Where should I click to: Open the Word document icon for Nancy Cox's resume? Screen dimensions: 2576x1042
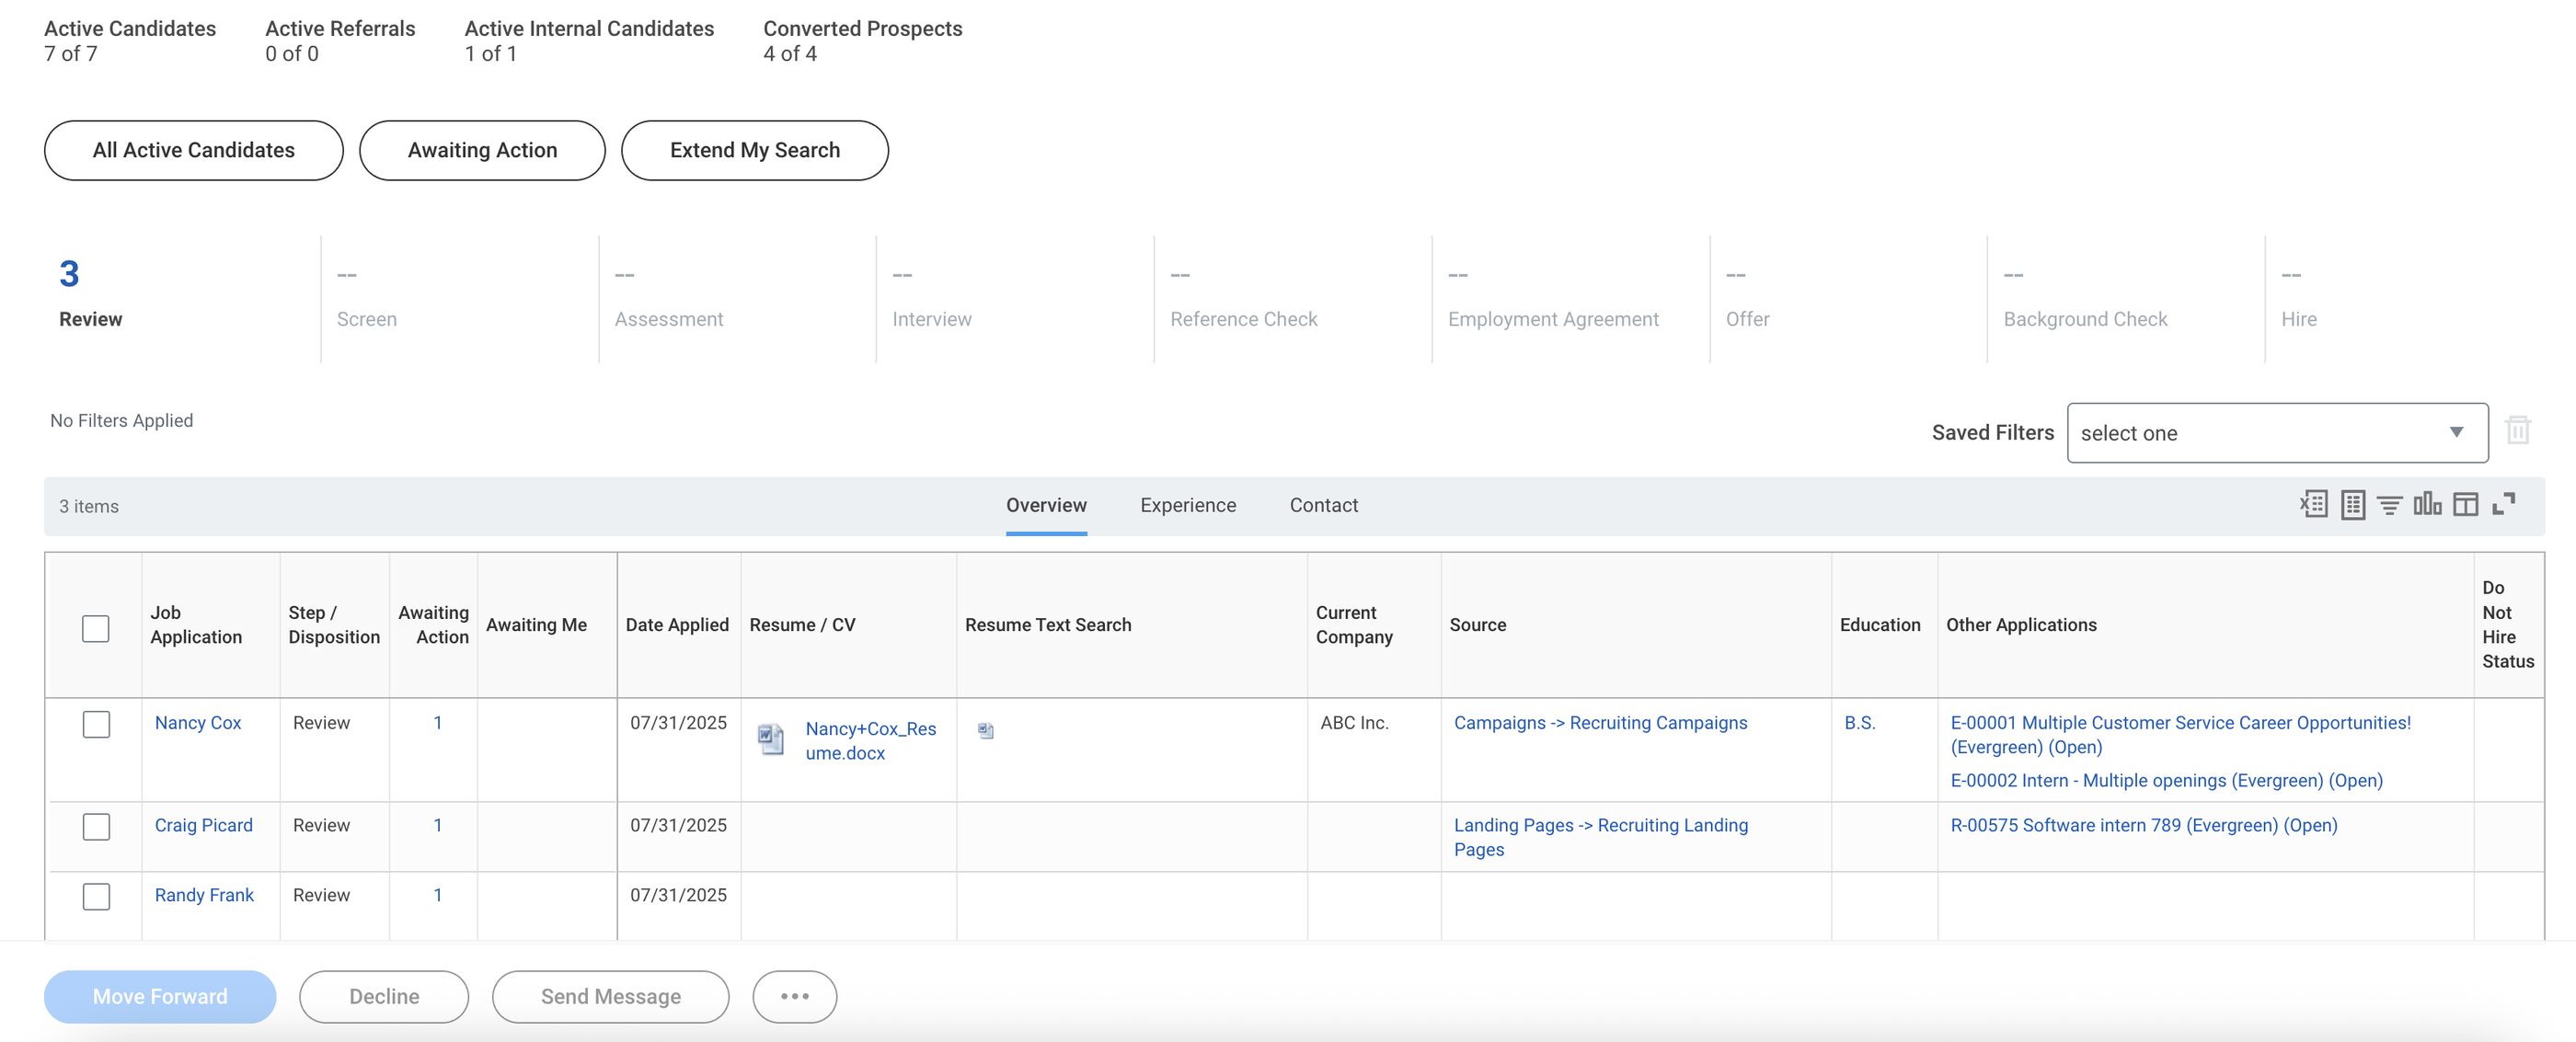[x=770, y=739]
